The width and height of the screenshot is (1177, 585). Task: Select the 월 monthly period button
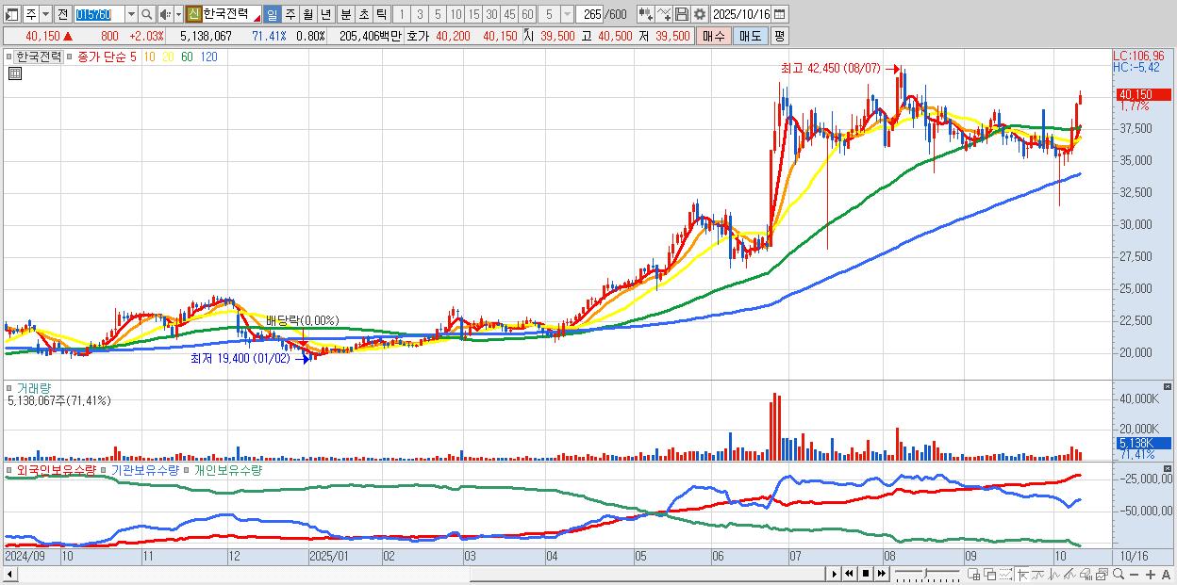point(307,14)
